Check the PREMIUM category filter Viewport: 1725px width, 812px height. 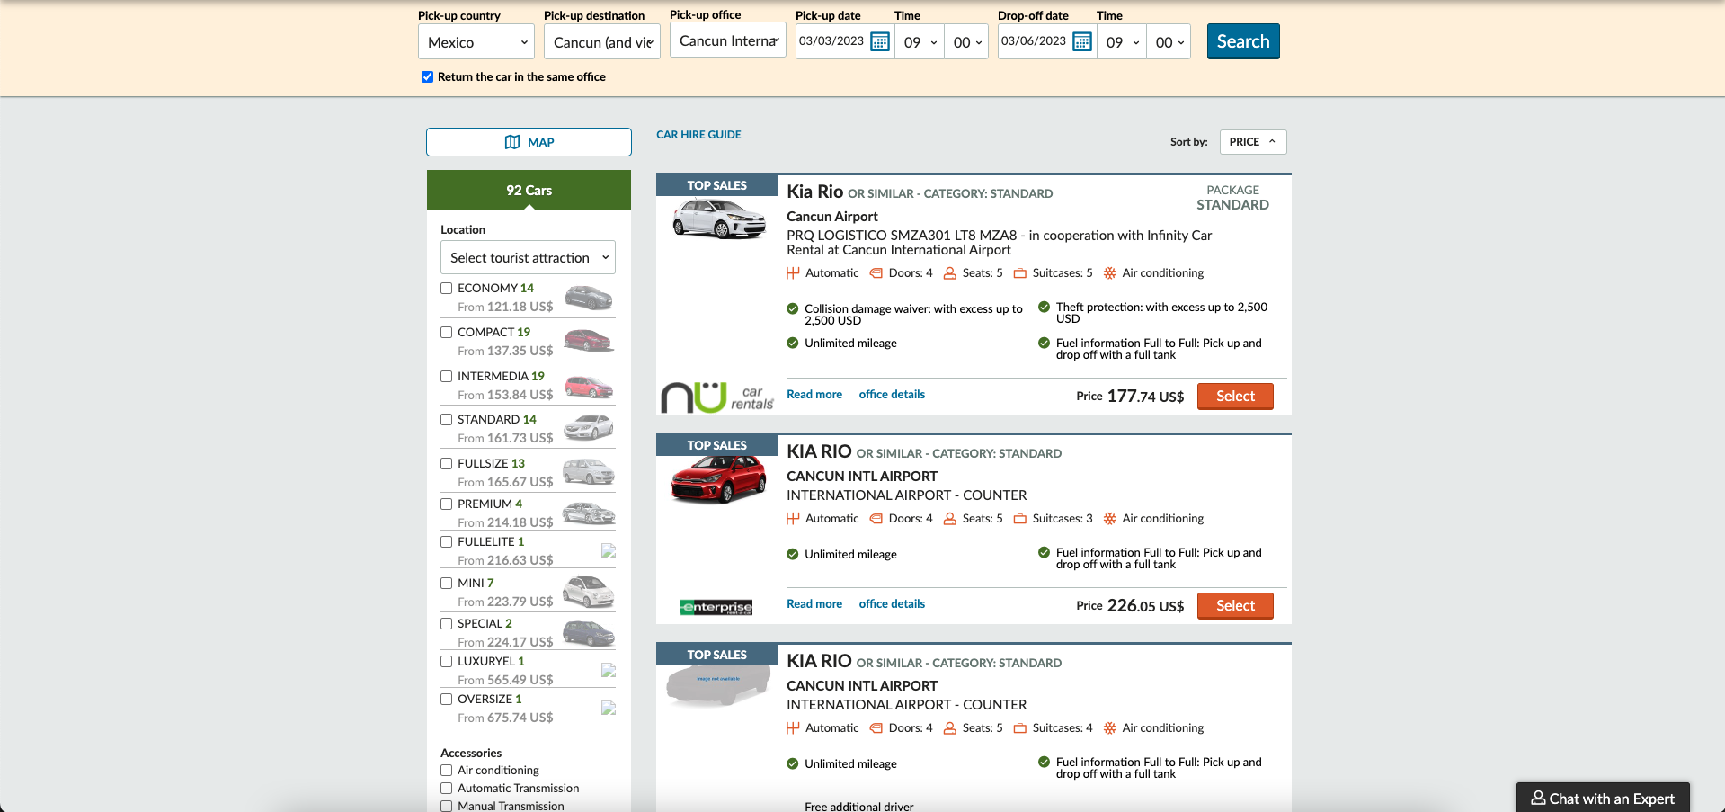[446, 504]
